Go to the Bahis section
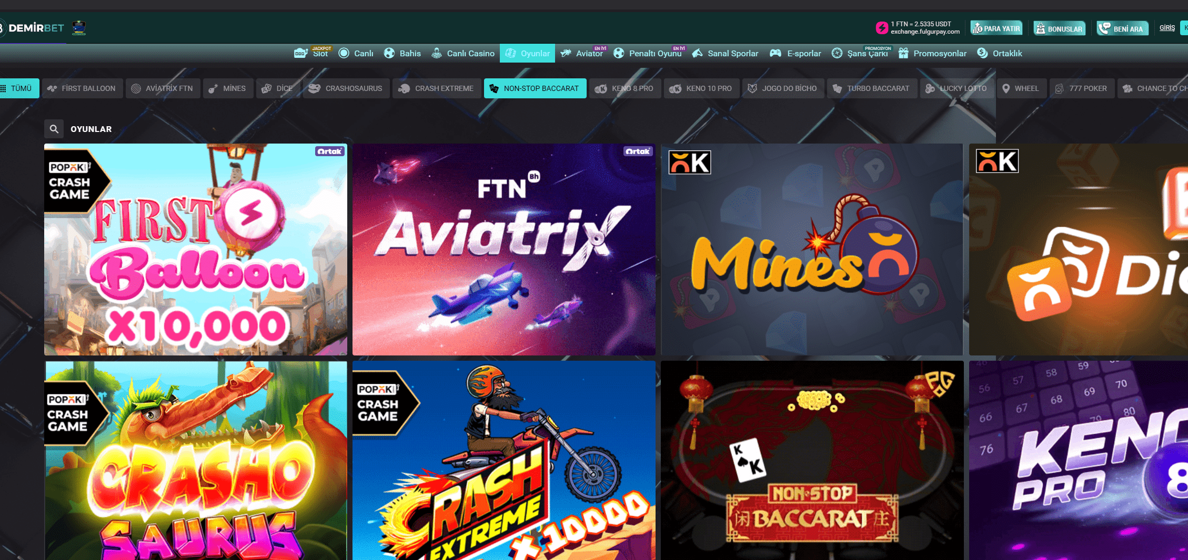The image size is (1188, 560). (x=410, y=54)
